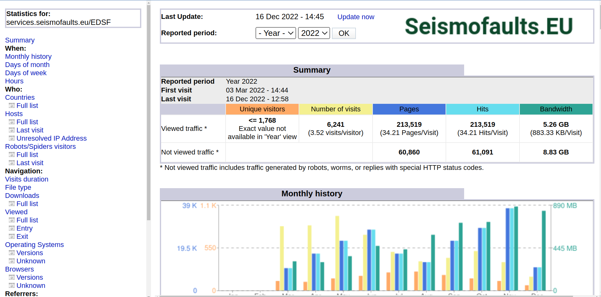
Task: Open the Unresolved IP Address icon
Action: click(x=12, y=138)
